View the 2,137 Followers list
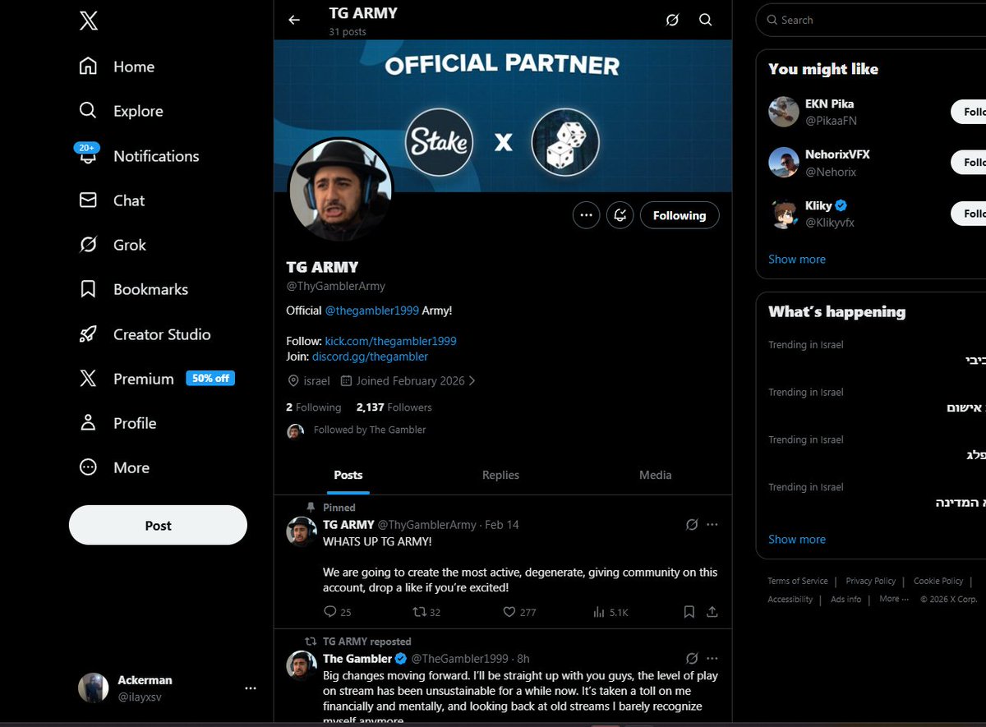986x727 pixels. pos(394,407)
